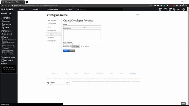Click the browser back arrow
This screenshot has height=106, width=189.
pyautogui.click(x=3, y=6)
